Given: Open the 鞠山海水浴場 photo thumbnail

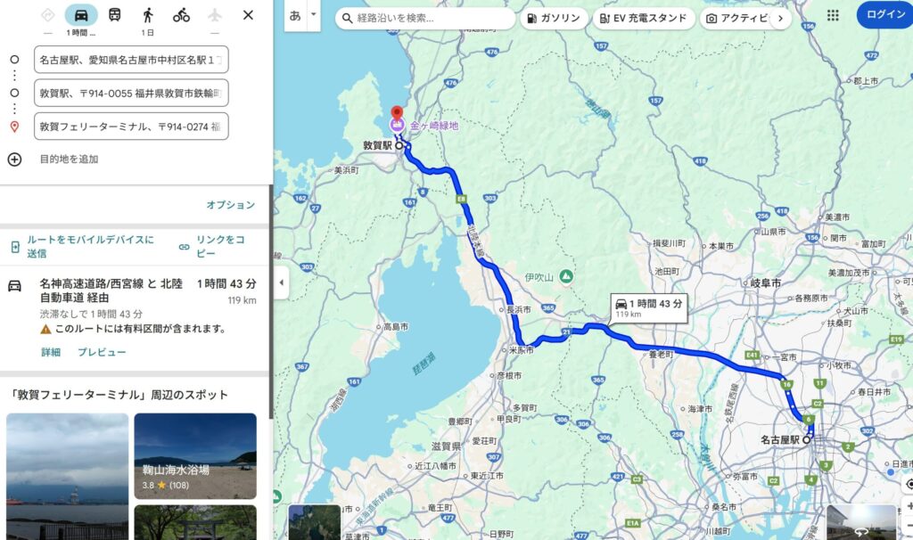Looking at the screenshot, I should (x=195, y=455).
